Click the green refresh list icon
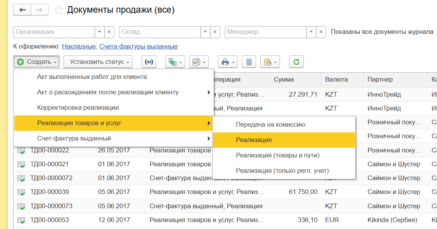This screenshot has height=229, width=437. click(x=296, y=62)
